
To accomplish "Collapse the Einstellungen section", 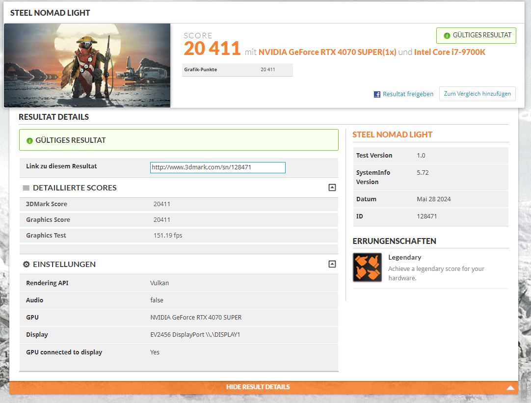I will (332, 264).
